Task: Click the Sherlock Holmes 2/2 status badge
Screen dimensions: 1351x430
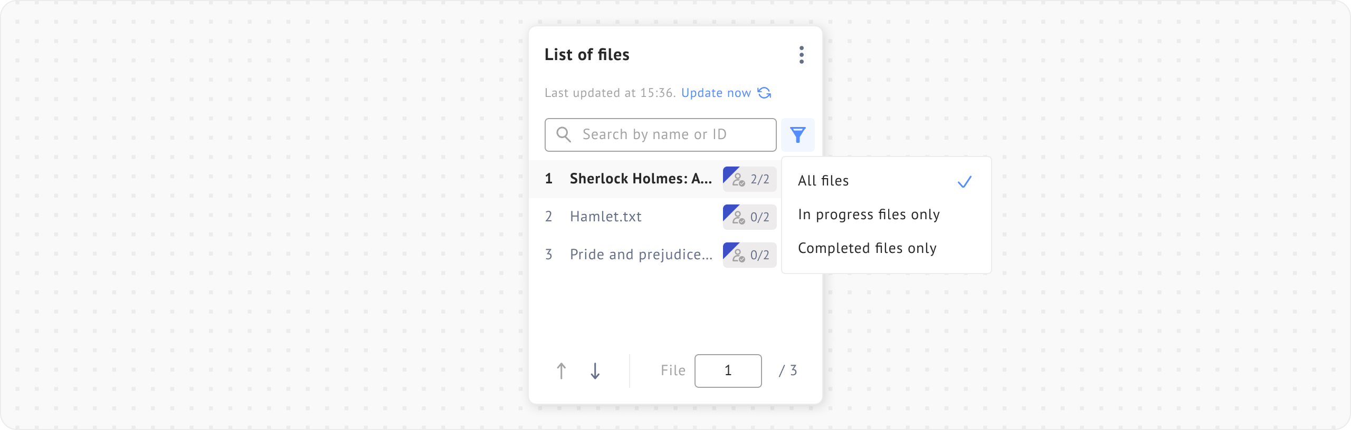Action: 749,179
